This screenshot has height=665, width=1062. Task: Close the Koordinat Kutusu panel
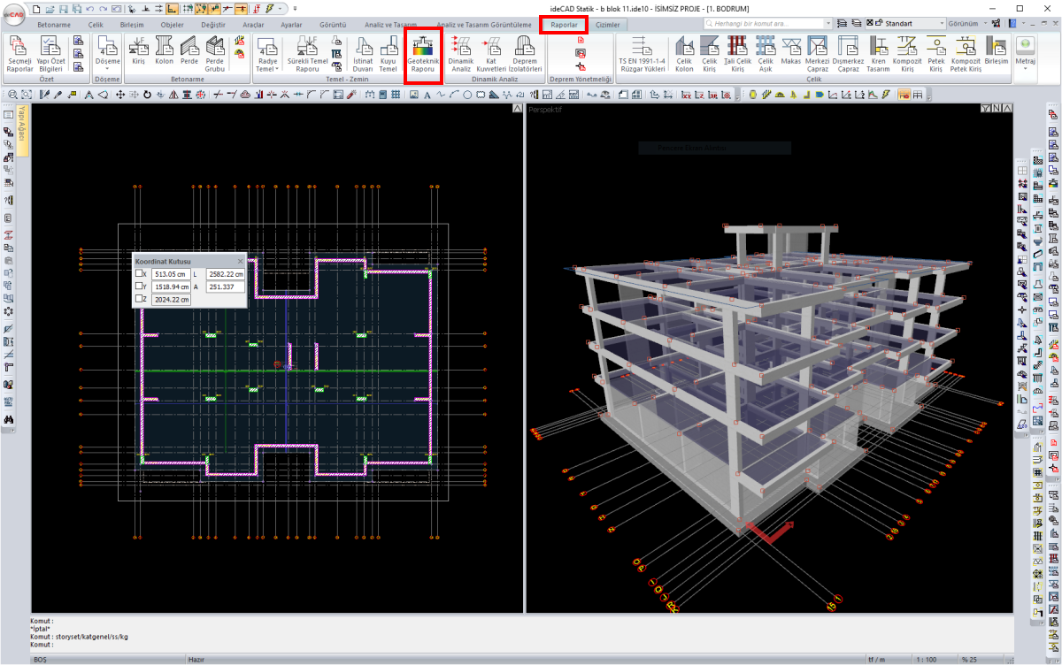240,262
